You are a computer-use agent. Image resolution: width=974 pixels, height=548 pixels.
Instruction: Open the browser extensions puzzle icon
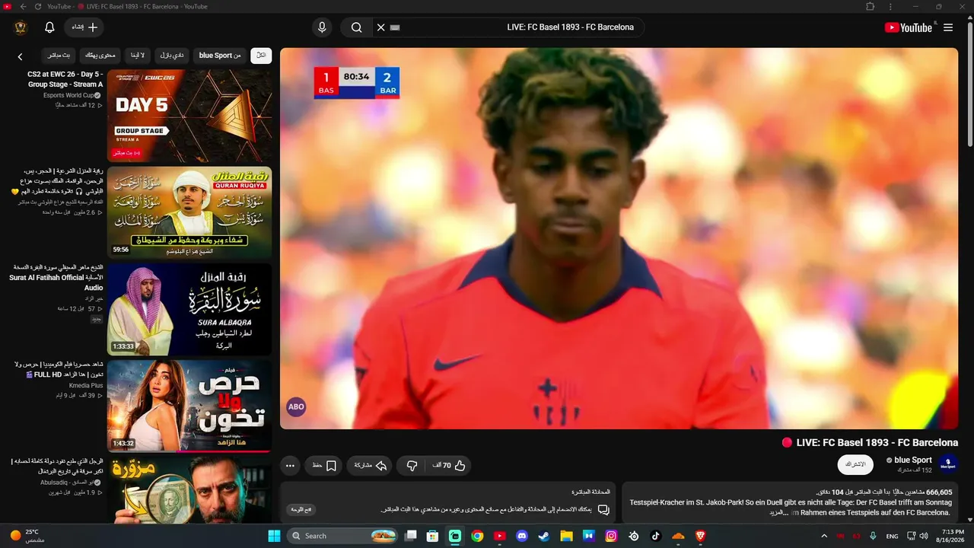pos(871,6)
